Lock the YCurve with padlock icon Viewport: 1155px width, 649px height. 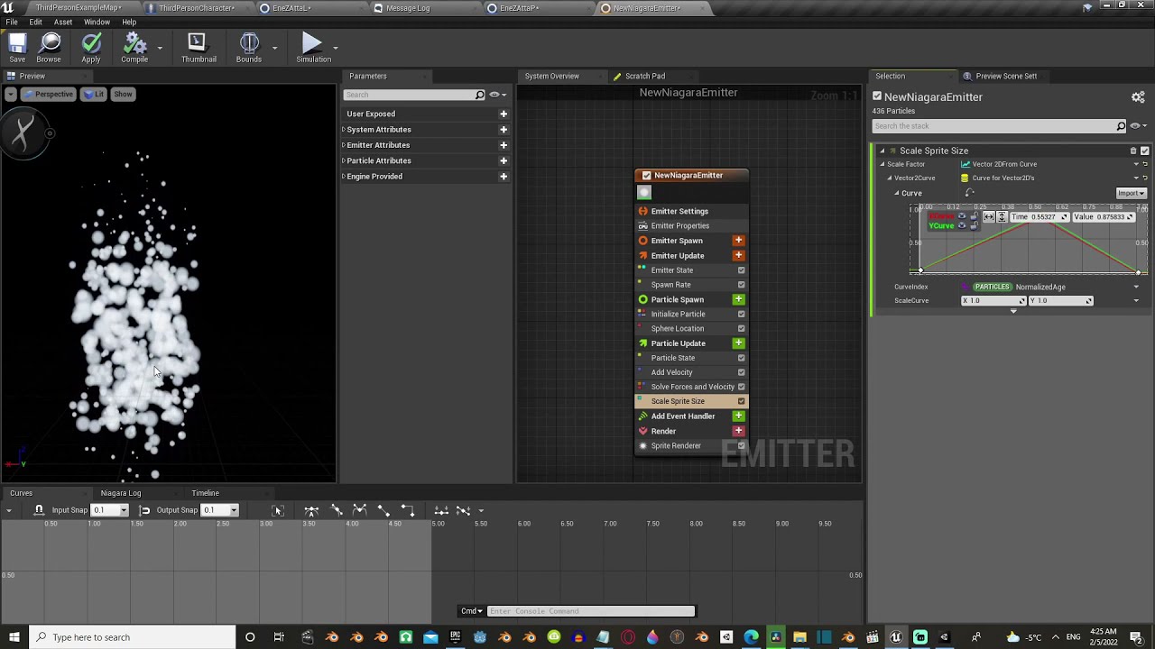point(974,226)
